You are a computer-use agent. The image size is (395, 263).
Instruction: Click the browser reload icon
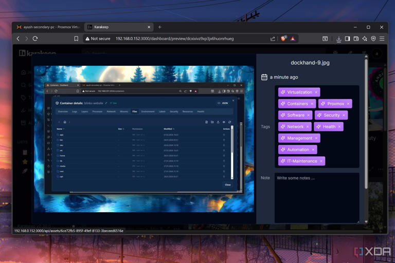click(35, 39)
